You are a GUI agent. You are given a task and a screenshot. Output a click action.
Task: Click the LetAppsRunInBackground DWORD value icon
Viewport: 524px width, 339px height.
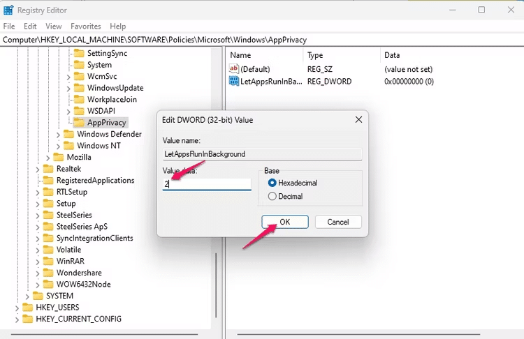point(234,82)
